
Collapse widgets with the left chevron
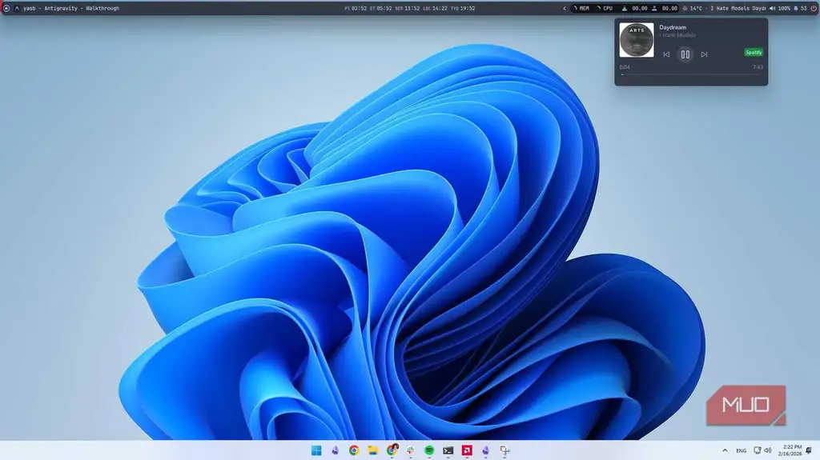[565, 8]
